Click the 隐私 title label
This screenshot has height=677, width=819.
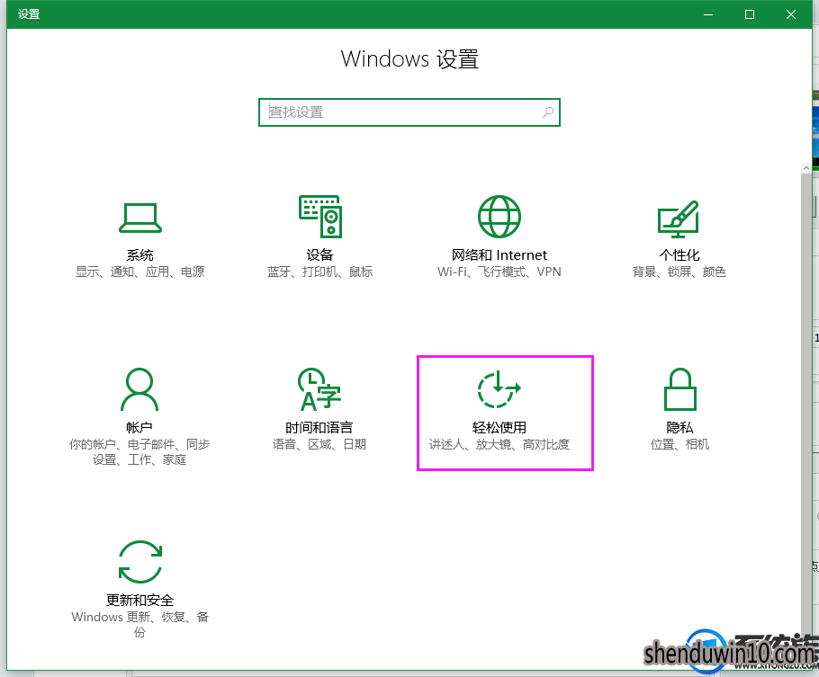tap(679, 428)
